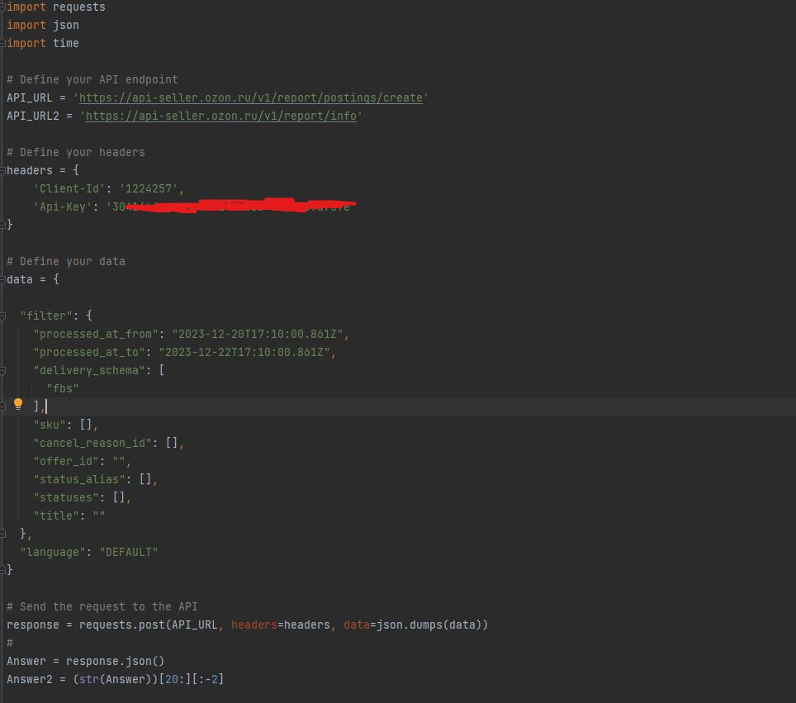The image size is (796, 703).
Task: Collapse the imports block at 'import requests'
Action: (2, 7)
